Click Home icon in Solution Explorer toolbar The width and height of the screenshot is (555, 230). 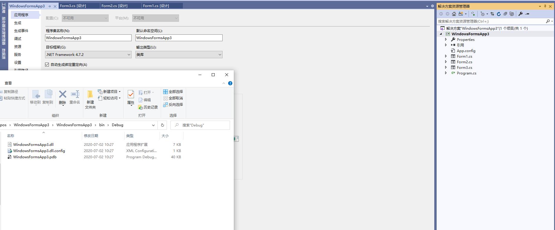454,14
